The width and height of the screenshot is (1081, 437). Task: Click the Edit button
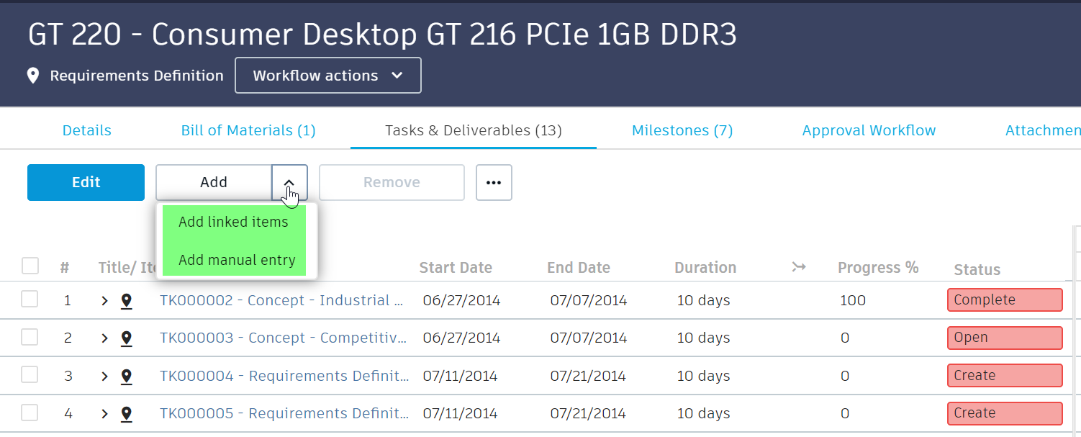(x=86, y=182)
